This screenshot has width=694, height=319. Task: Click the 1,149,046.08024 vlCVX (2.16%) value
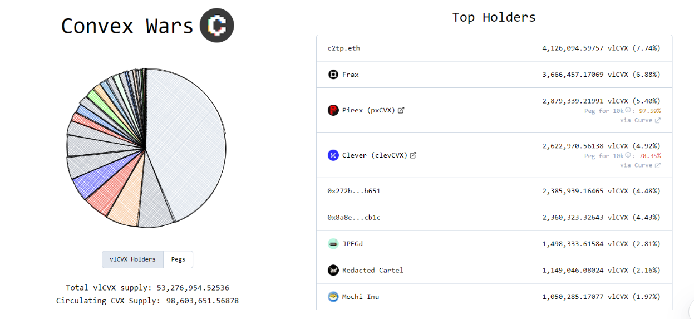[602, 270]
